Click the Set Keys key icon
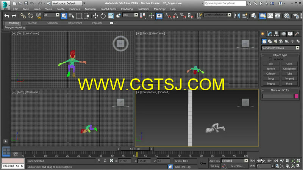The width and height of the screenshot is (303, 170). (x=203, y=163)
